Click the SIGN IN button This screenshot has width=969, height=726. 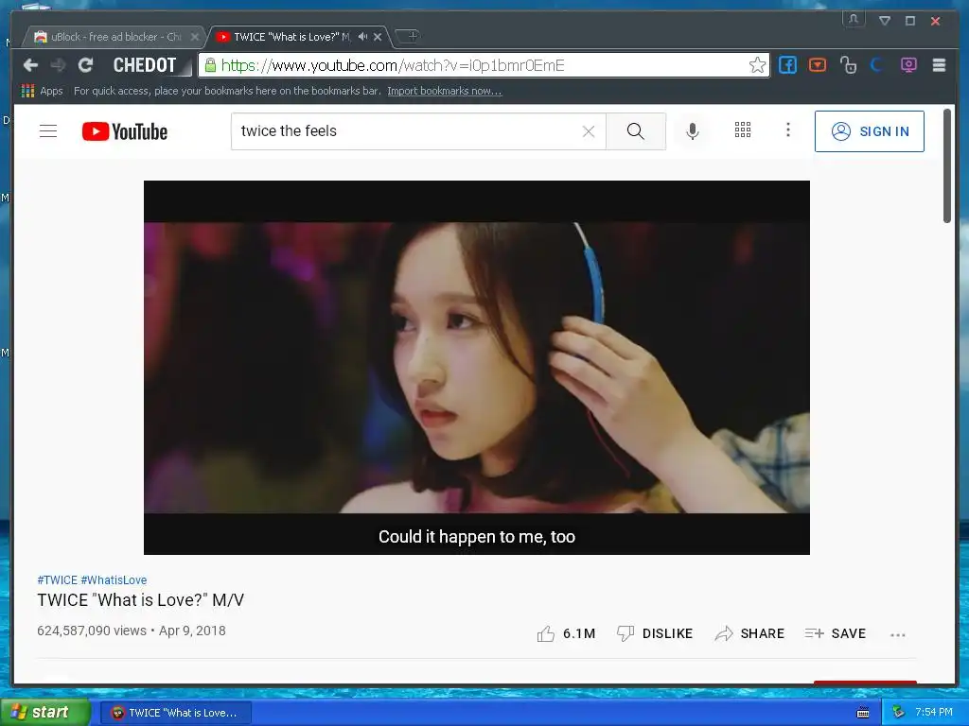coord(870,130)
